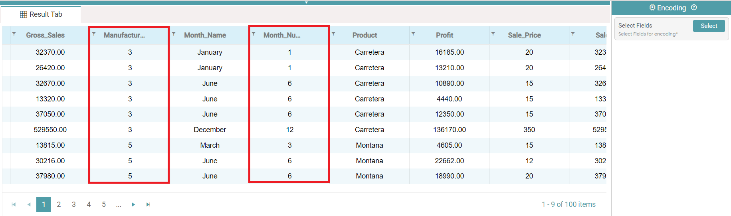
Task: Jump to the last page arrow
Action: coord(148,204)
